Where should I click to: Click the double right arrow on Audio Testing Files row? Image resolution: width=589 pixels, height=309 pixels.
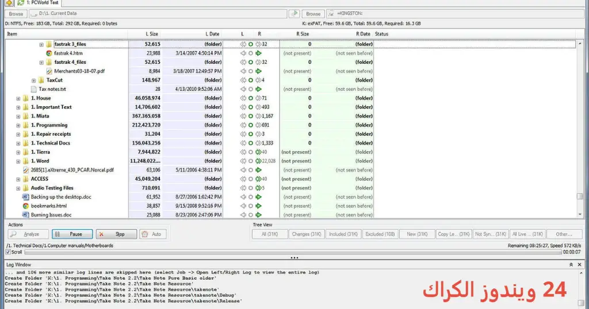coord(258,188)
